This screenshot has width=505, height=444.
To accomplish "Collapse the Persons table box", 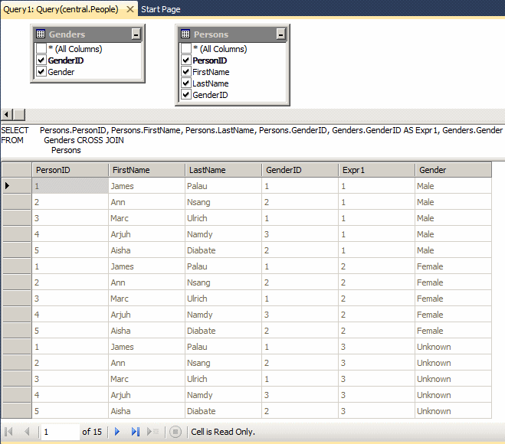I will [x=280, y=34].
